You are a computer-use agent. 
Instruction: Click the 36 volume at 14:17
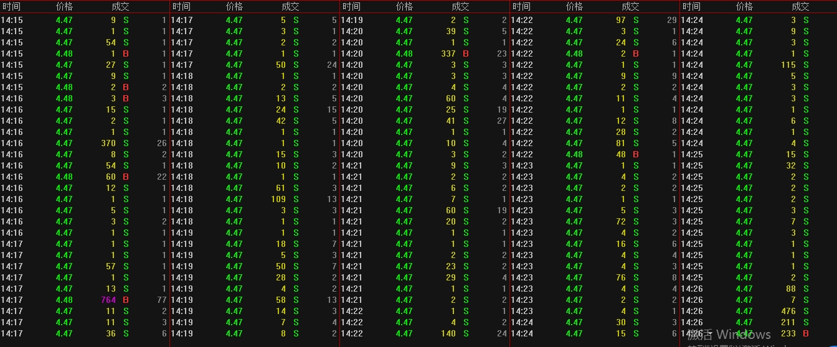(x=111, y=333)
